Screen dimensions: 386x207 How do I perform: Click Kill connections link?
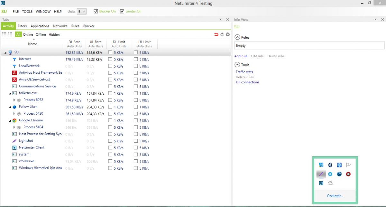(x=248, y=82)
